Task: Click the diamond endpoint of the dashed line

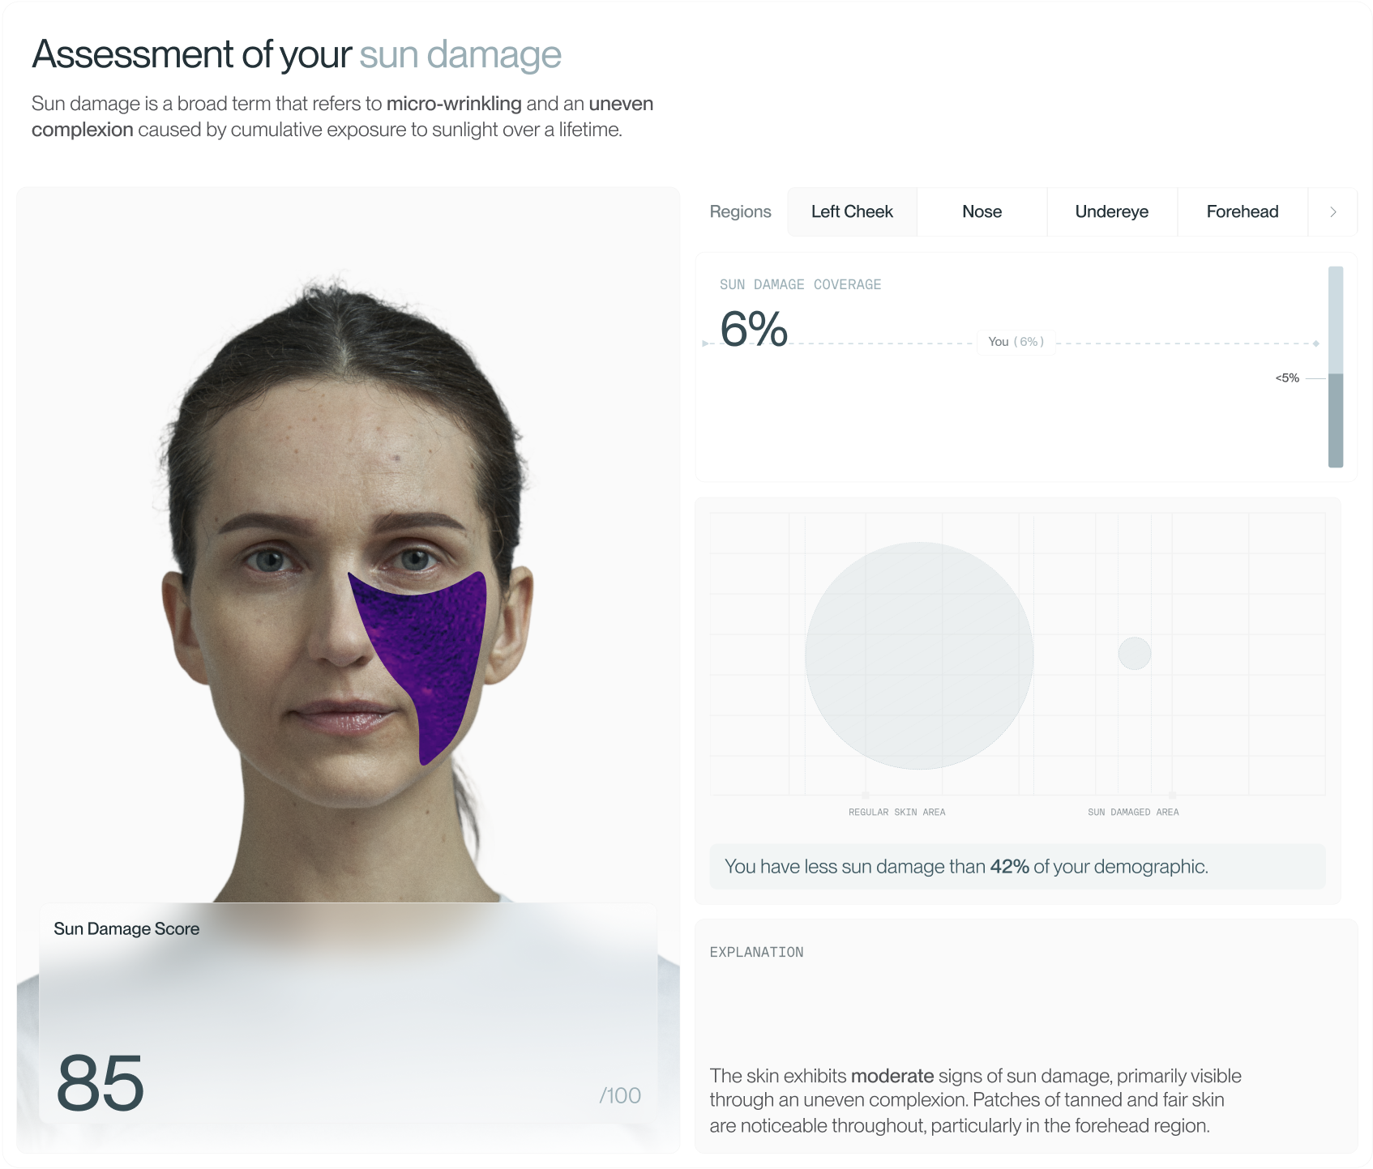Action: (x=1316, y=343)
